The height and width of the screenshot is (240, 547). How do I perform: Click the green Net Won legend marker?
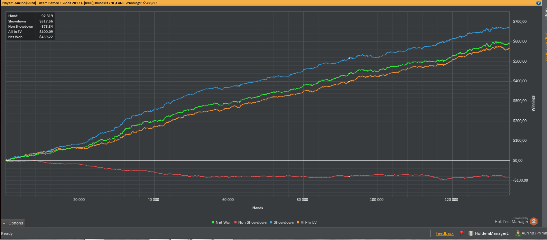(x=213, y=222)
